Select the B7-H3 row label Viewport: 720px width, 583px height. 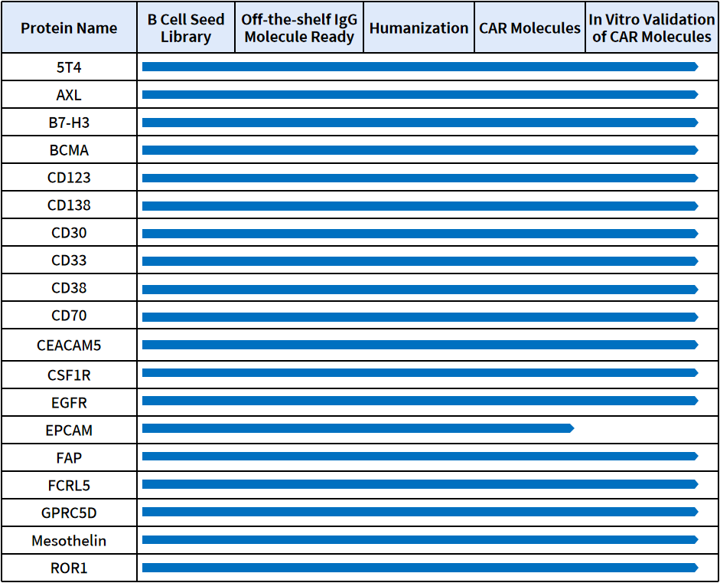(x=69, y=123)
